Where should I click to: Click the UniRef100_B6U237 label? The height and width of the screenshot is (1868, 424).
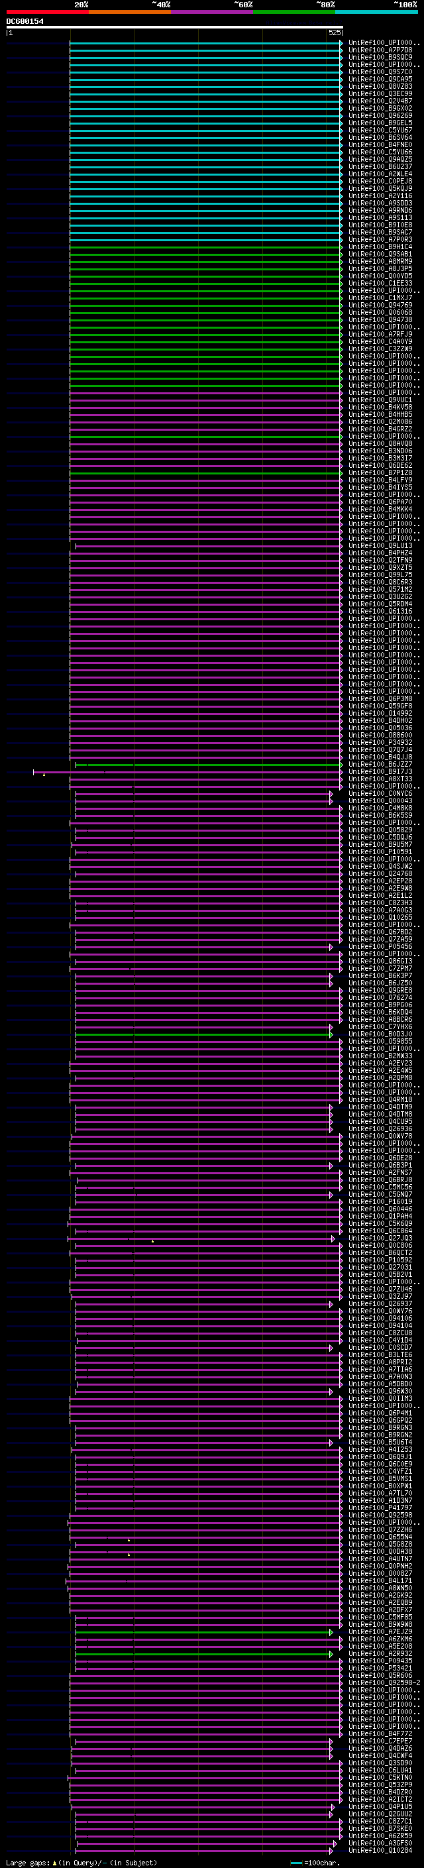[x=380, y=167]
